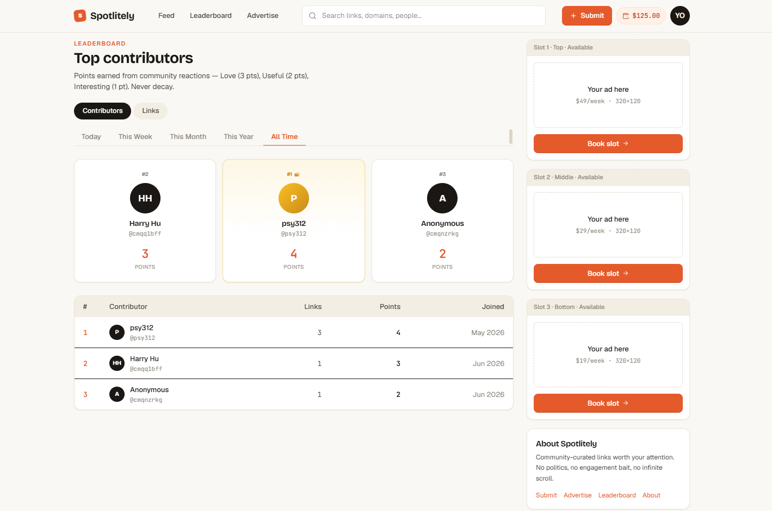Select the This Month time filter
The height and width of the screenshot is (511, 772).
tap(188, 137)
